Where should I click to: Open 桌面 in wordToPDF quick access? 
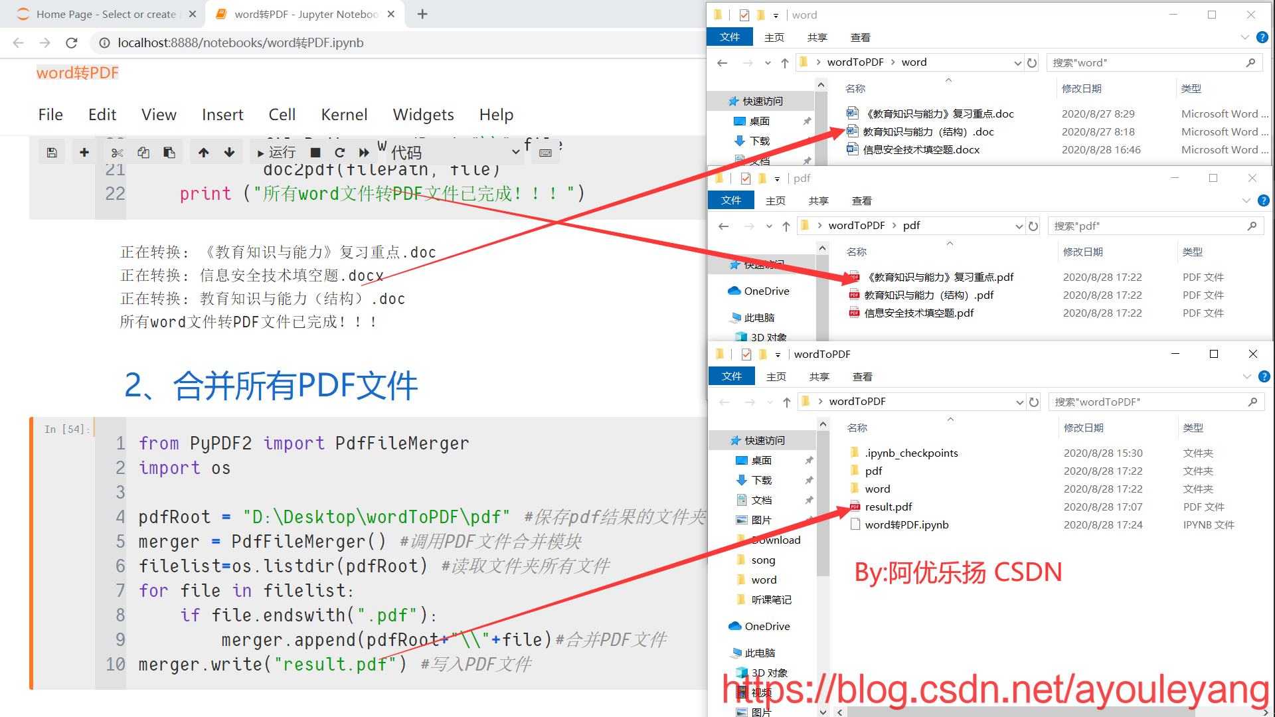click(x=761, y=461)
